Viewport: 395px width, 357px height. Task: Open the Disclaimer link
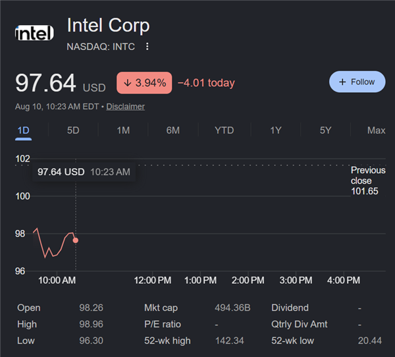pyautogui.click(x=126, y=107)
